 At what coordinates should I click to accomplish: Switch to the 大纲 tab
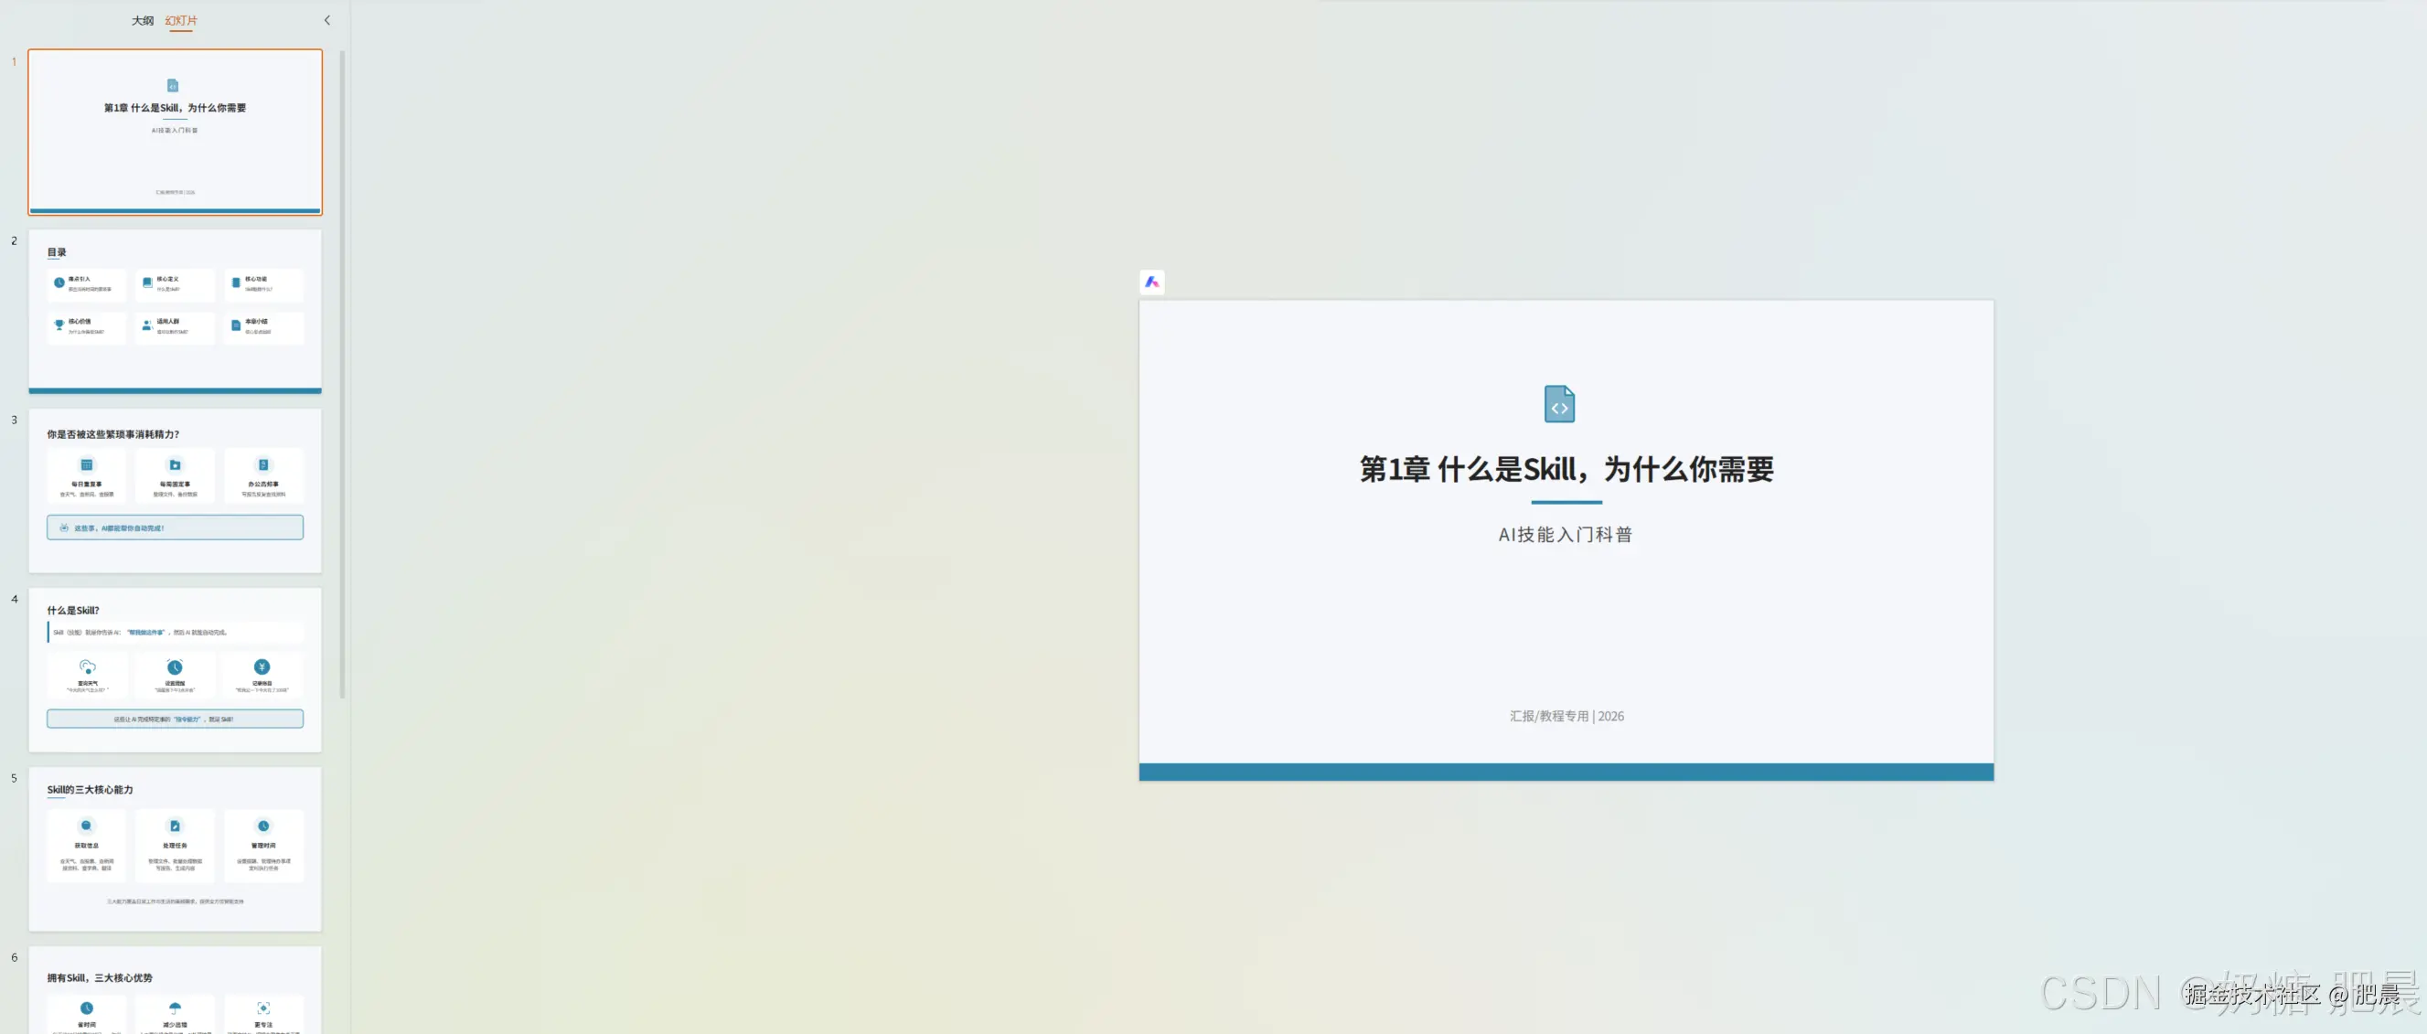pos(143,20)
